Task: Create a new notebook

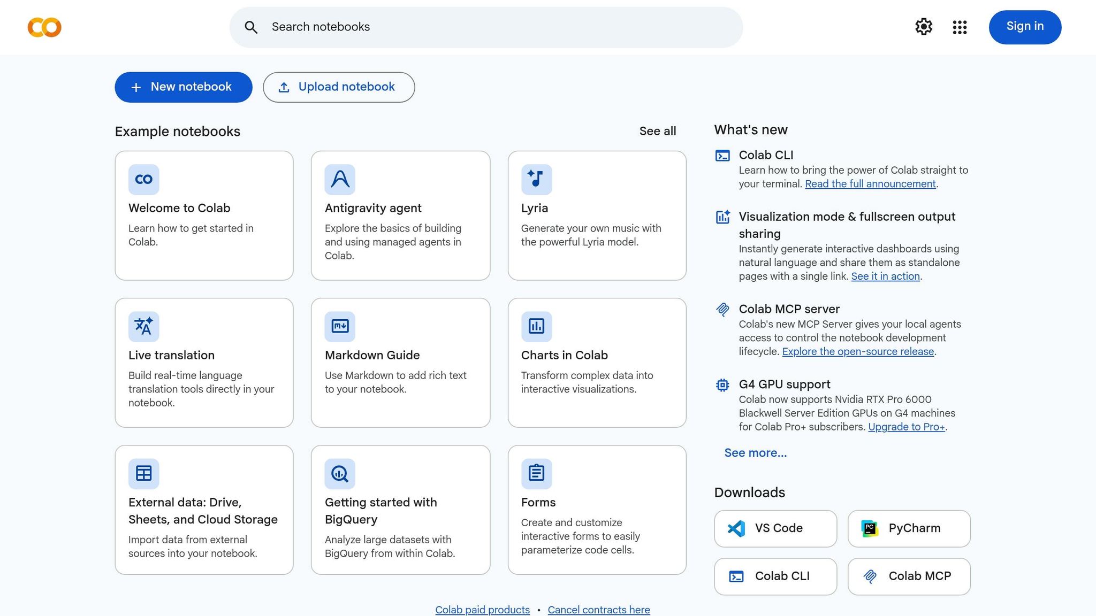Action: pos(184,87)
